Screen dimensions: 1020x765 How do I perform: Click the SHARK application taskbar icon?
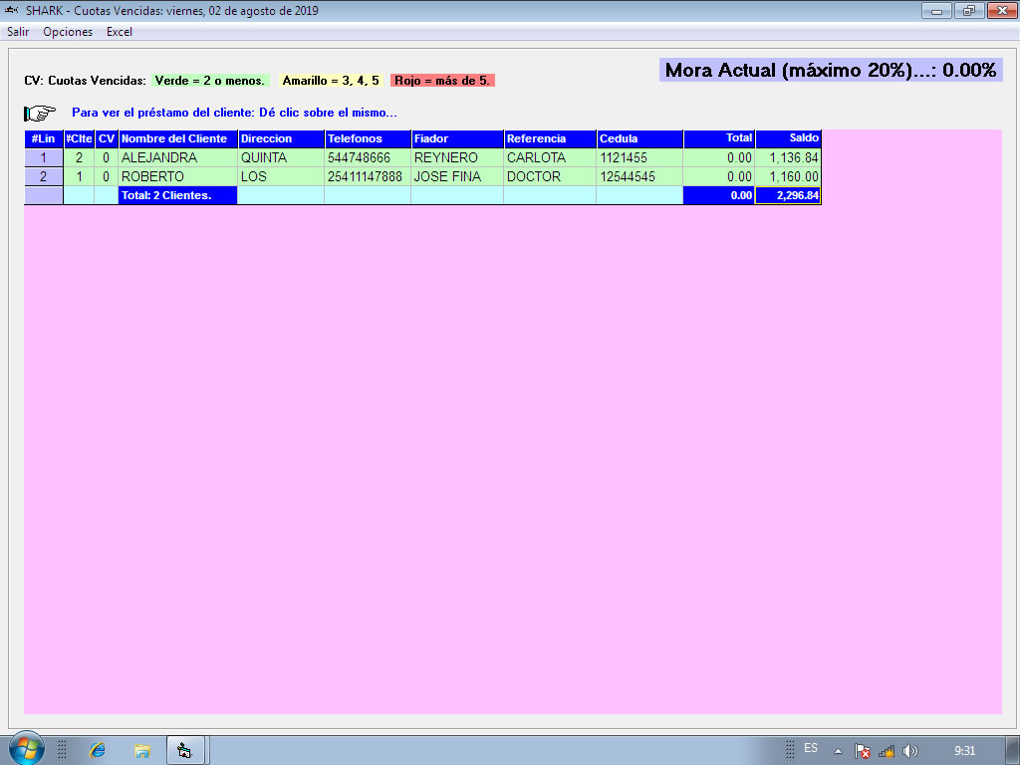[185, 750]
